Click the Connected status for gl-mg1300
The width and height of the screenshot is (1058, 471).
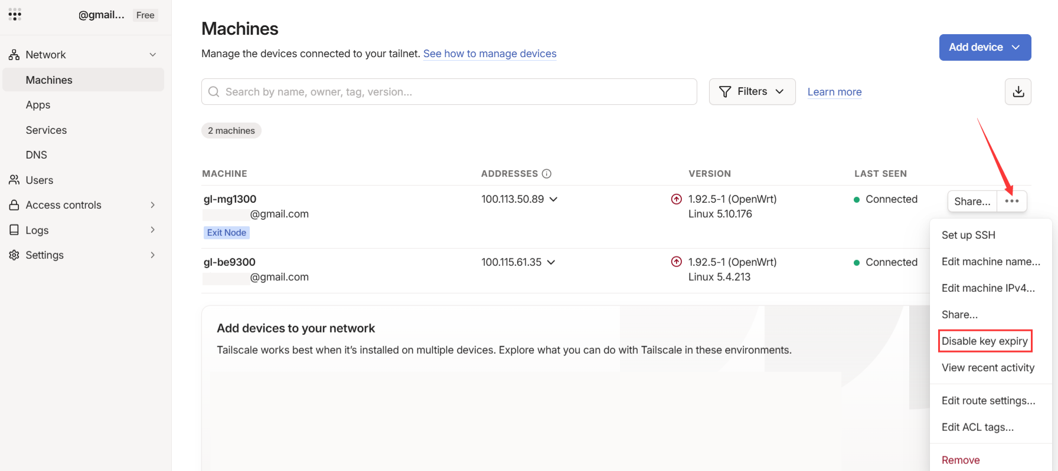tap(892, 199)
